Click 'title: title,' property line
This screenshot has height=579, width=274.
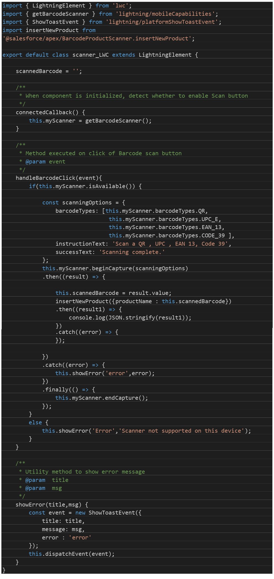pos(63,521)
